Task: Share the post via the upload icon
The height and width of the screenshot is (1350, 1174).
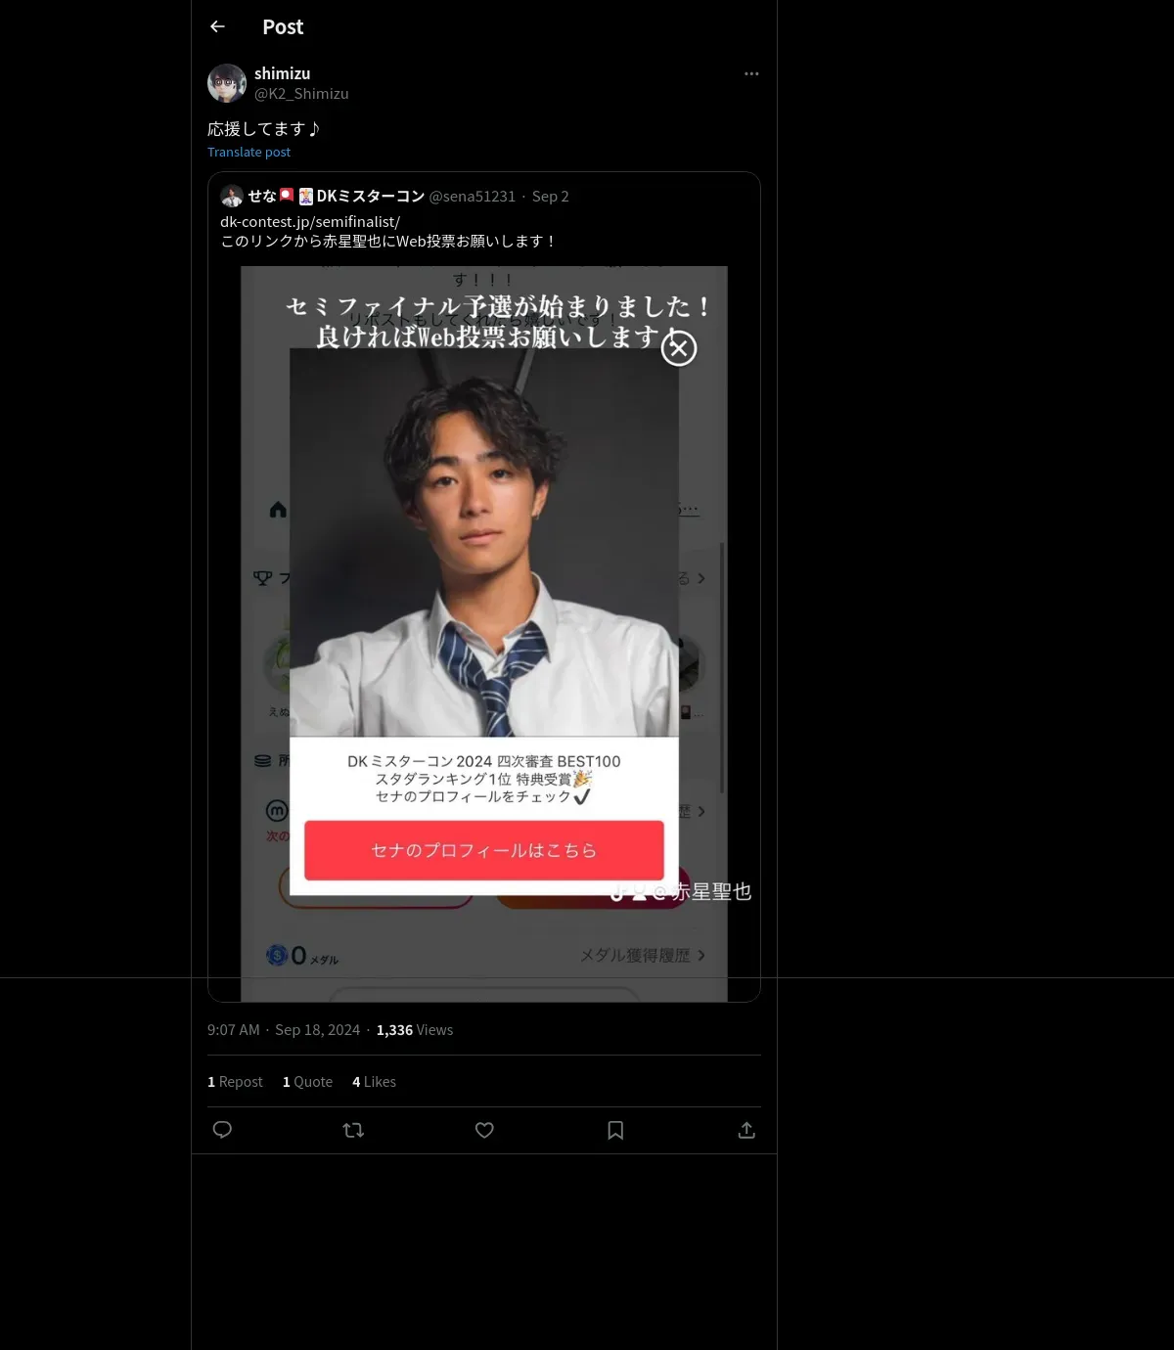Action: (x=746, y=1130)
